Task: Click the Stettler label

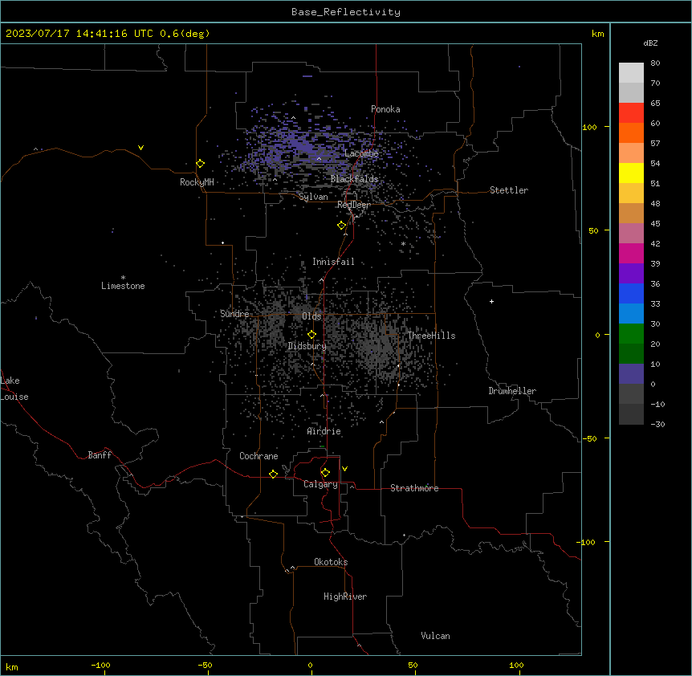Action: (509, 190)
